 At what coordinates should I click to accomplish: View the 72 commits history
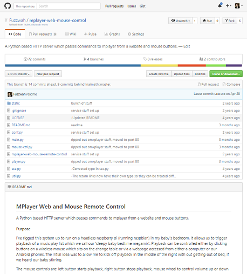35,59
